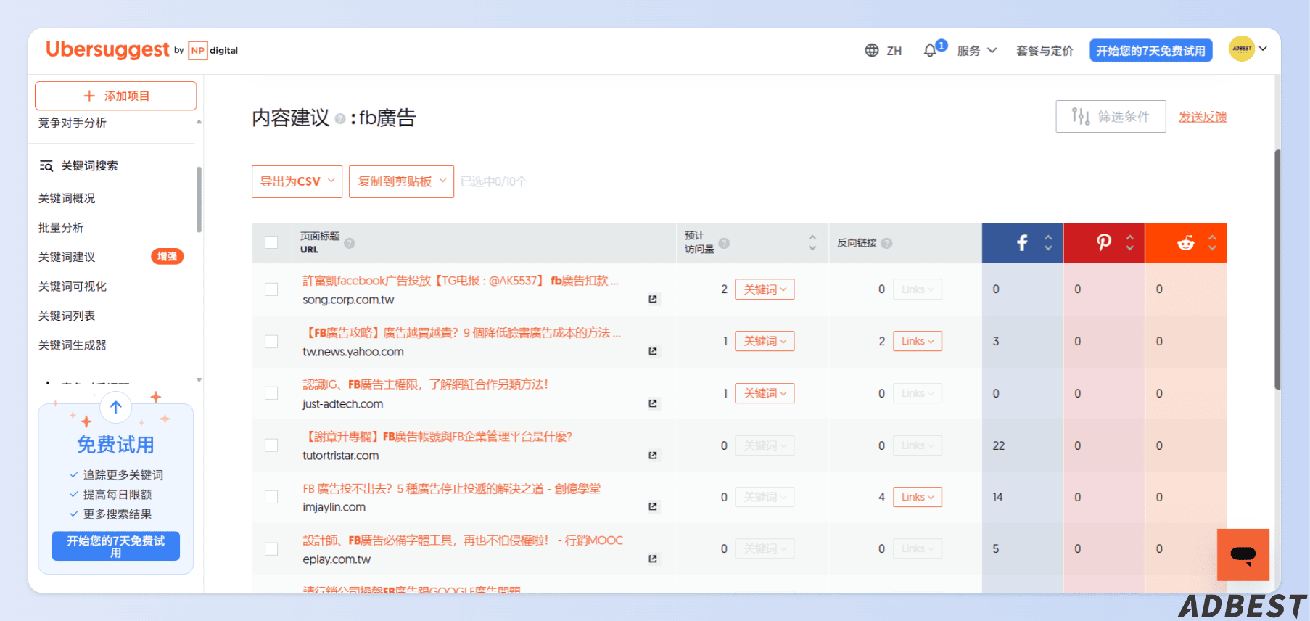Open the 竞争对手分析 sidebar section
This screenshot has width=1310, height=621.
click(73, 123)
